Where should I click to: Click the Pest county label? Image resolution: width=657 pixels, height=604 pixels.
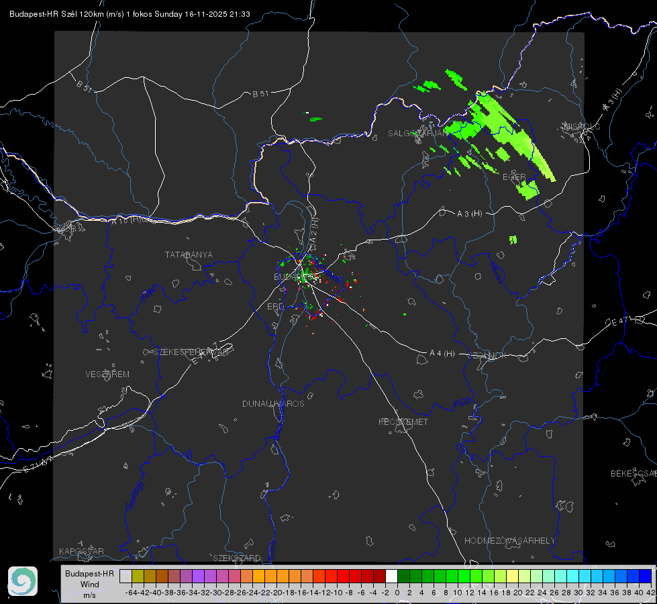point(462,404)
